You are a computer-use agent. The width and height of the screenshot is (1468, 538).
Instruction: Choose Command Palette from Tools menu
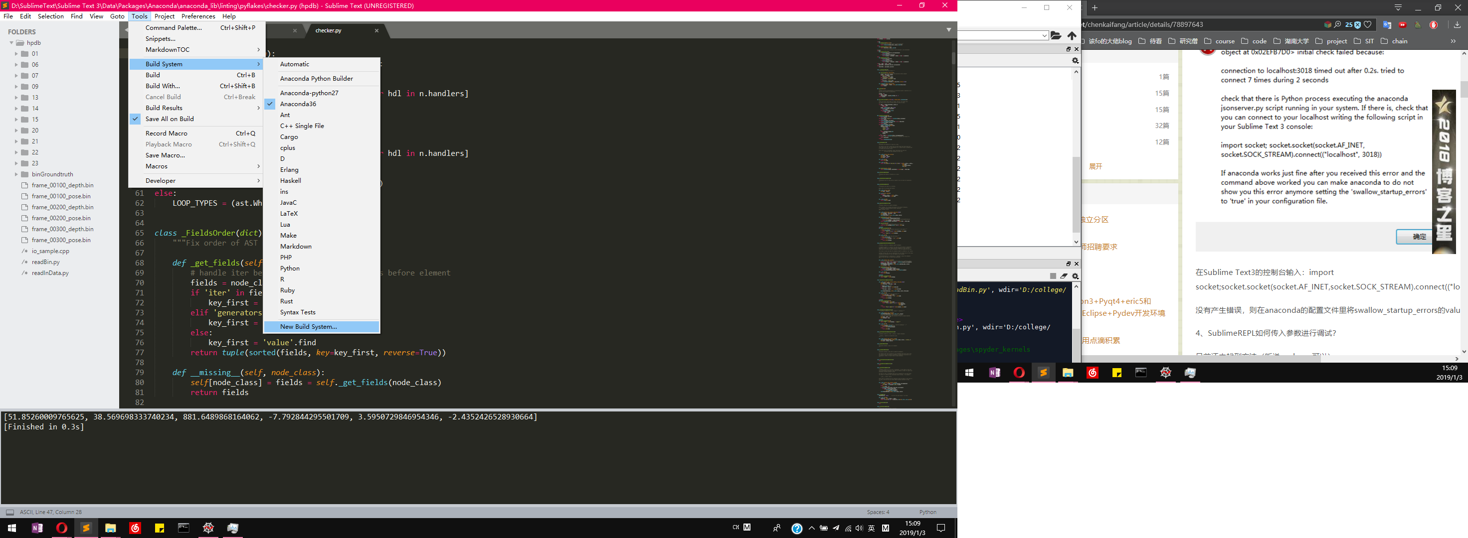click(196, 28)
